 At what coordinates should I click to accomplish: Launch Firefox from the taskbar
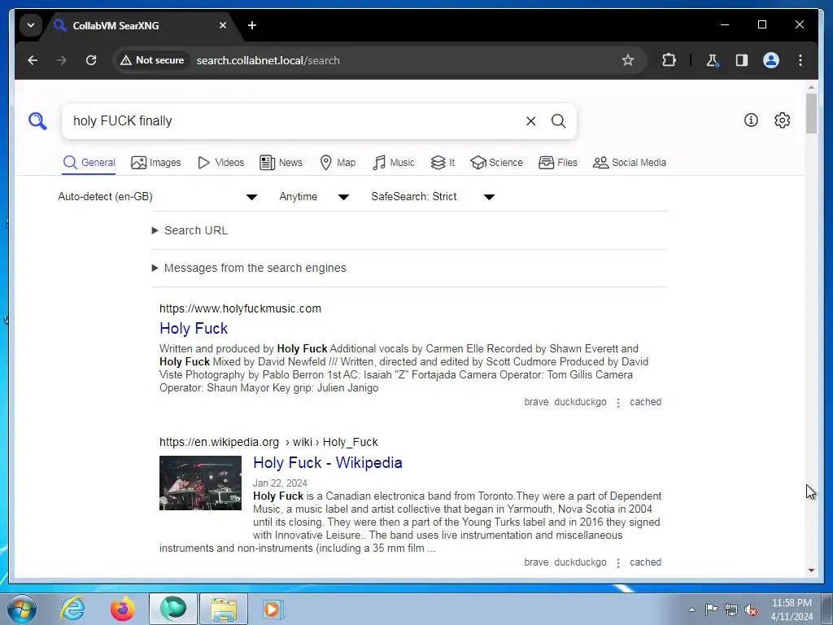(123, 609)
